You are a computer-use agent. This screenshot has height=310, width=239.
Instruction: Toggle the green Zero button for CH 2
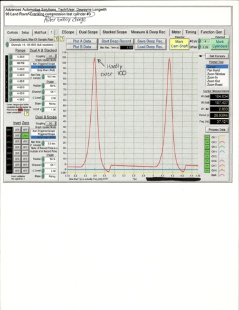pos(25,136)
